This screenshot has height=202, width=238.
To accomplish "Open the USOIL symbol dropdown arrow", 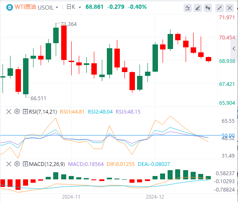I will click(57, 7).
